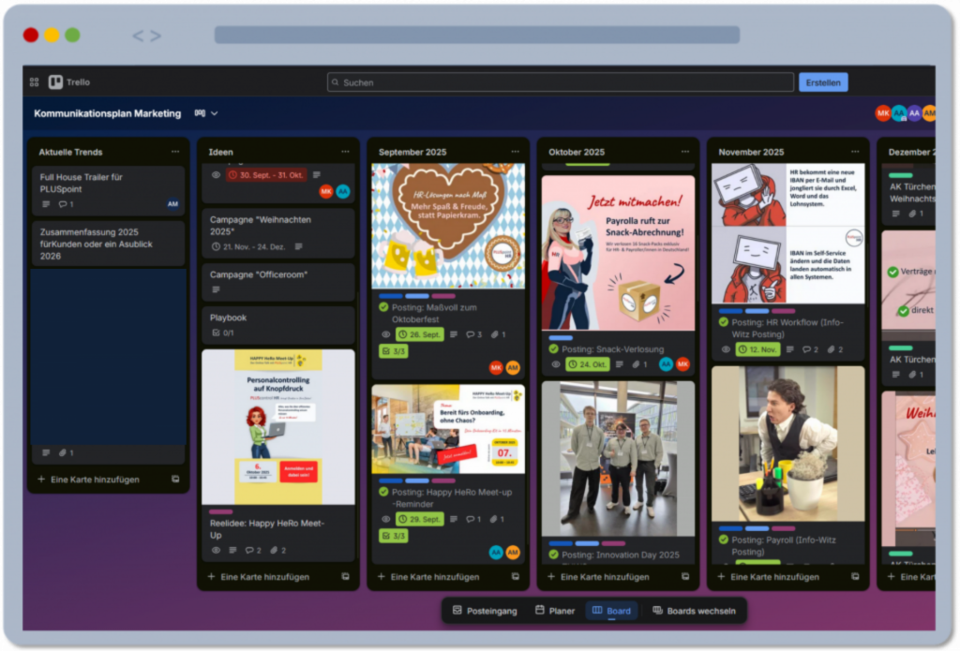Screen dimensions: 960x651
Task: Uncheck the Snack-Verlosung posting card checkmark
Action: pos(554,348)
